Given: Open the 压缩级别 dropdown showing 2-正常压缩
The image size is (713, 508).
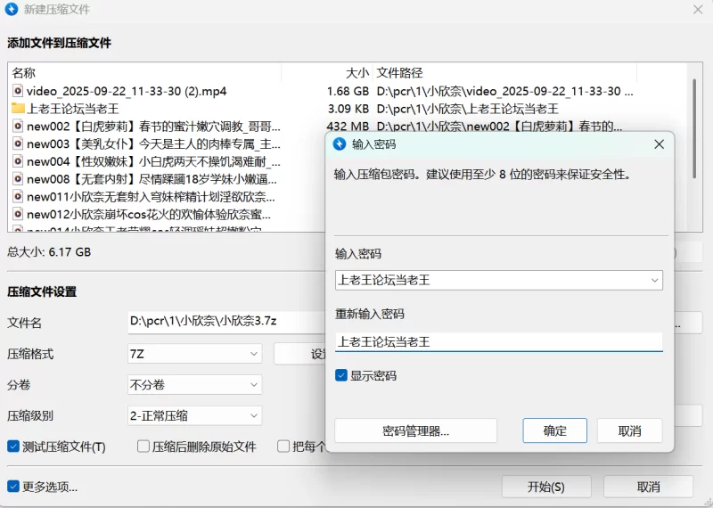Looking at the screenshot, I should (x=195, y=415).
